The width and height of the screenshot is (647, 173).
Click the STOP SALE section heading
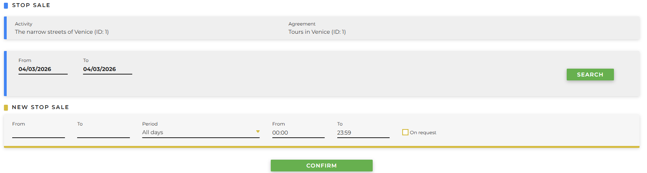[31, 5]
